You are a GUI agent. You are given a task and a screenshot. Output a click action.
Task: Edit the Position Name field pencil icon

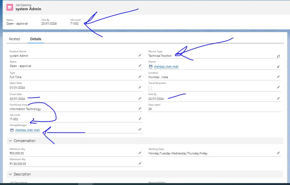click(x=140, y=55)
